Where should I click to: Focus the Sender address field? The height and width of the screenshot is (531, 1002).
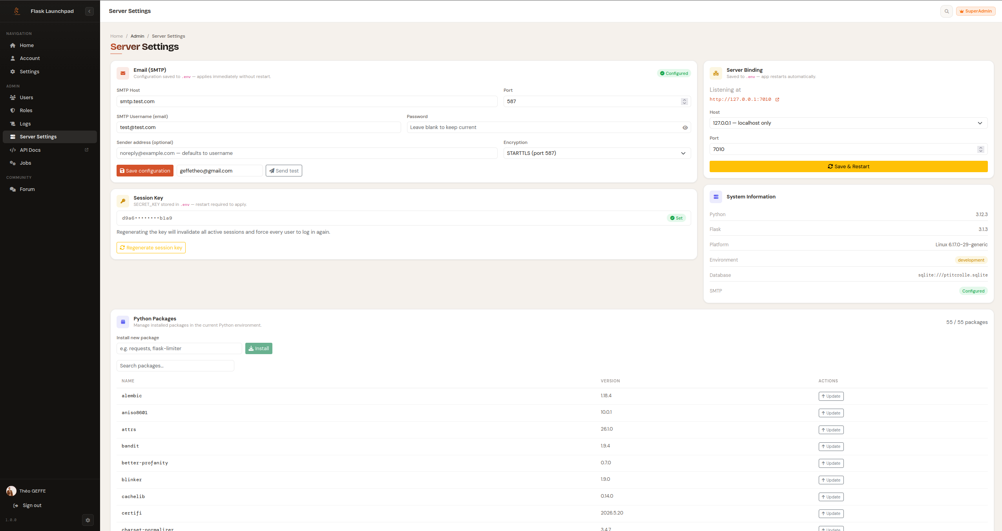click(307, 153)
